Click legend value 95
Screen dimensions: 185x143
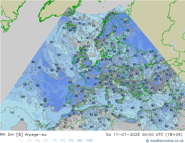click(x=71, y=141)
